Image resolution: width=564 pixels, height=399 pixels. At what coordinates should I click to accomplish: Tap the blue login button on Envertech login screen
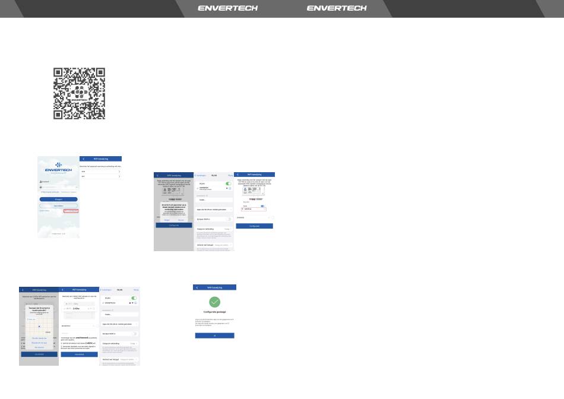(58, 199)
